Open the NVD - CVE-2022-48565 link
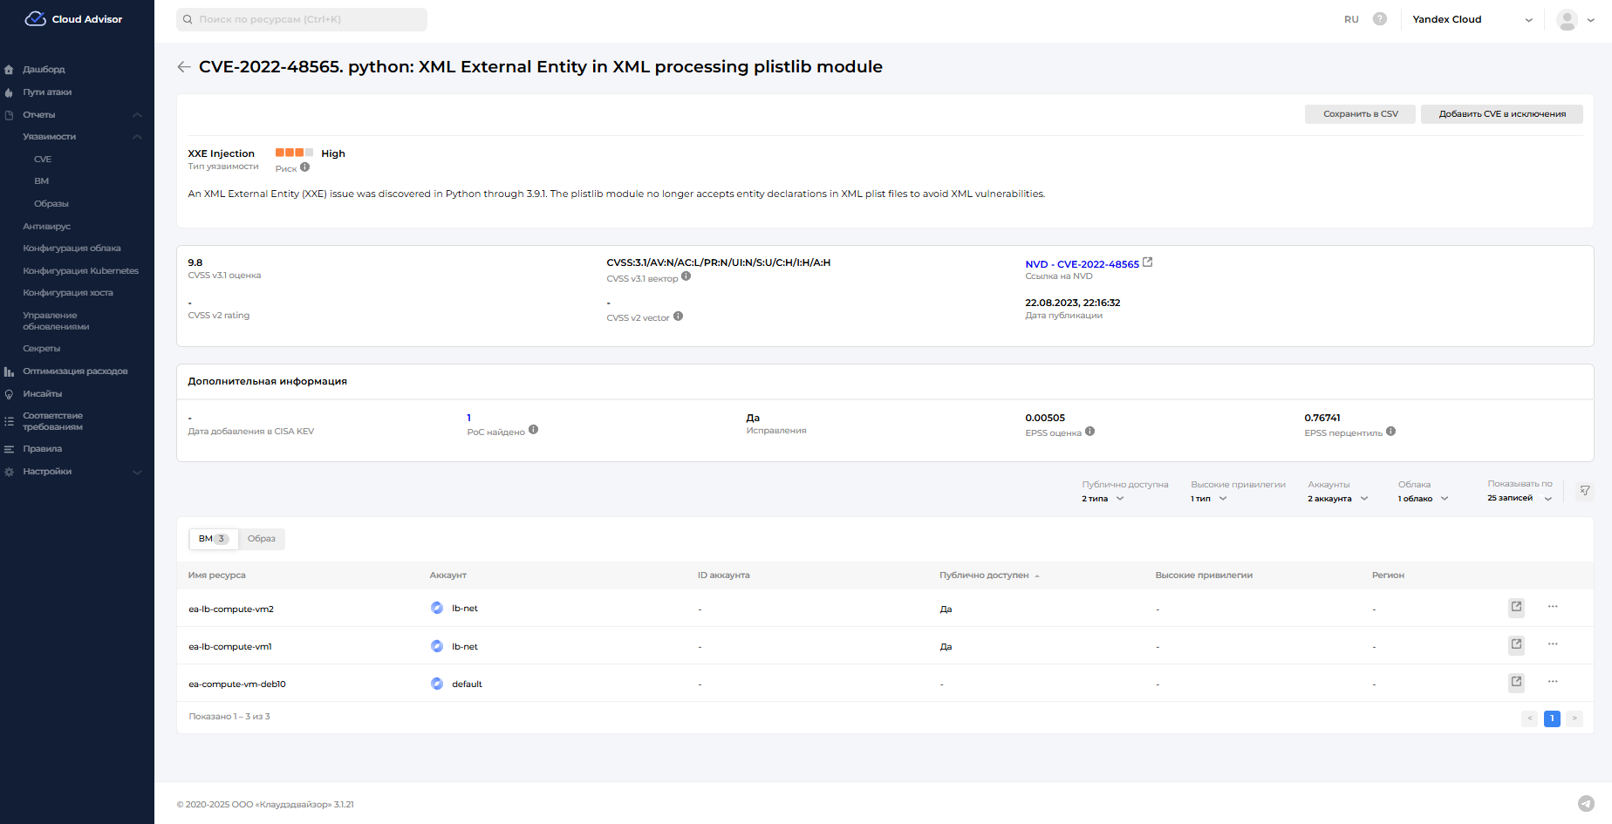The height and width of the screenshot is (824, 1612). pos(1082,264)
